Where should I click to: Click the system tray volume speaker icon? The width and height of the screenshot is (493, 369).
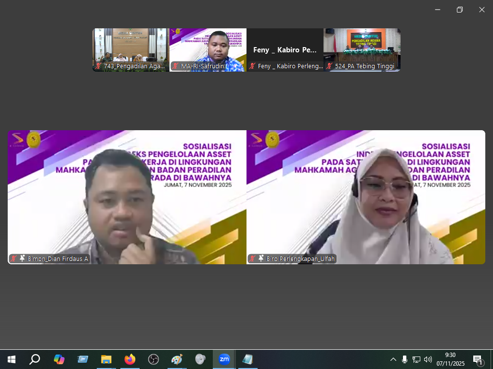(428, 359)
